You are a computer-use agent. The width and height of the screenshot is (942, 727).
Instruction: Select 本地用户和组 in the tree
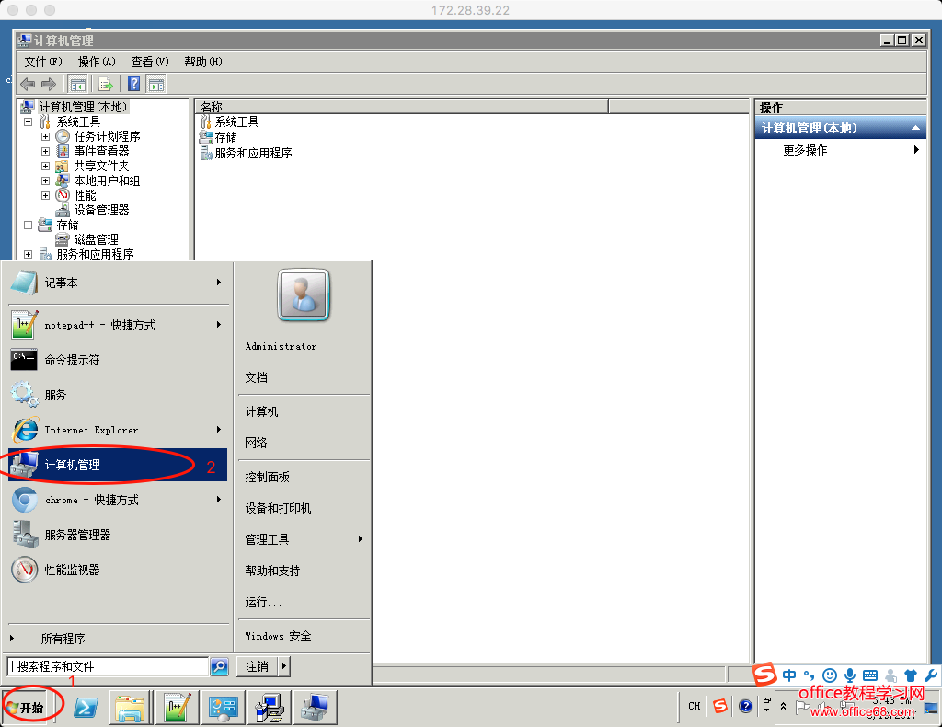[107, 180]
